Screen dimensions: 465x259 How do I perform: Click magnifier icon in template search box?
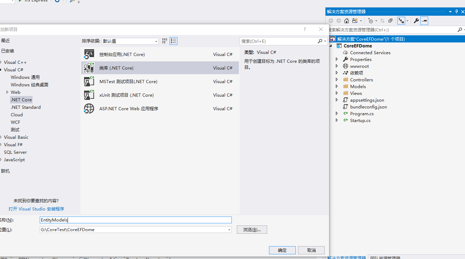click(320, 41)
